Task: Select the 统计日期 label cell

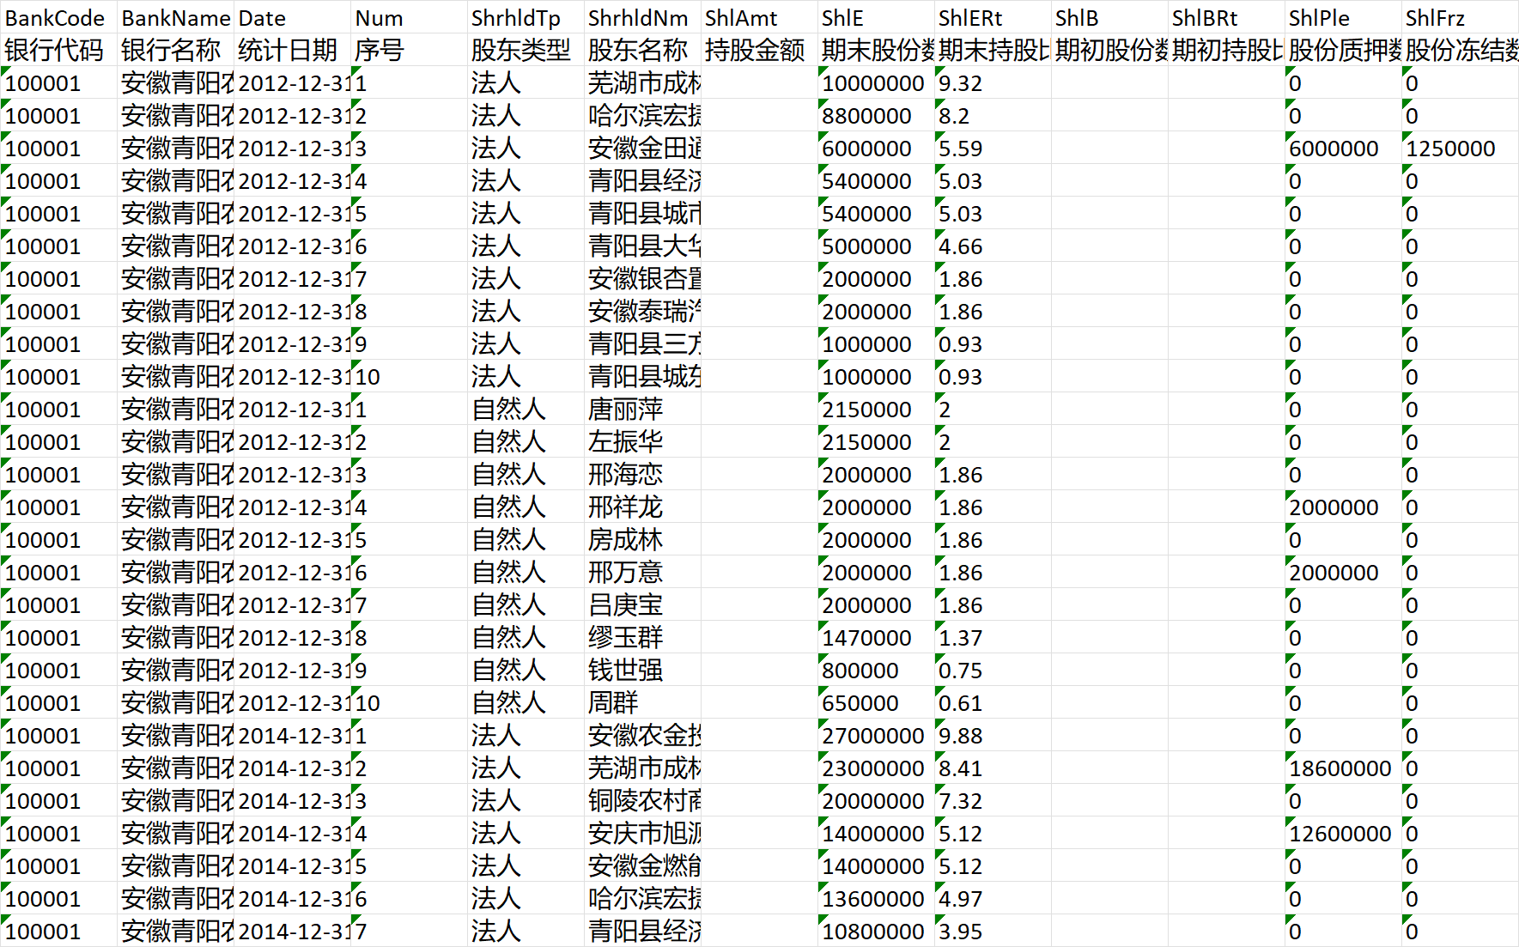Action: [x=292, y=50]
